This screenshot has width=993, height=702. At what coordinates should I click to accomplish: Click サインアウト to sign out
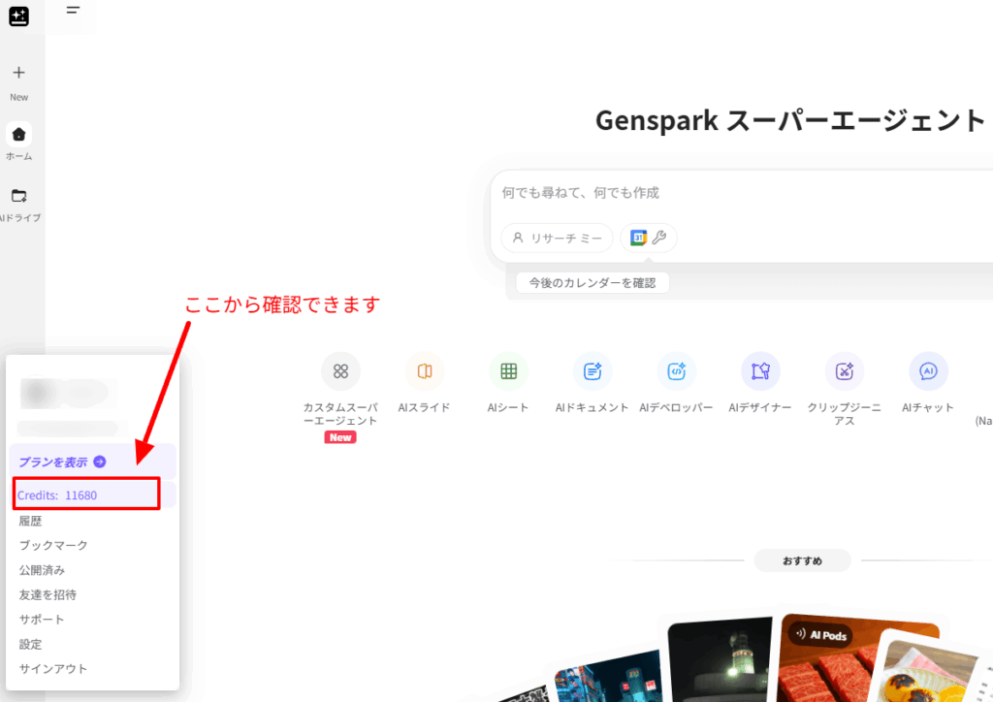click(x=53, y=668)
